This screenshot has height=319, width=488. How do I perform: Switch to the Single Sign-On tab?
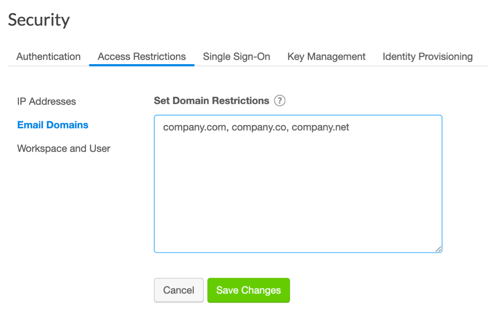point(236,57)
